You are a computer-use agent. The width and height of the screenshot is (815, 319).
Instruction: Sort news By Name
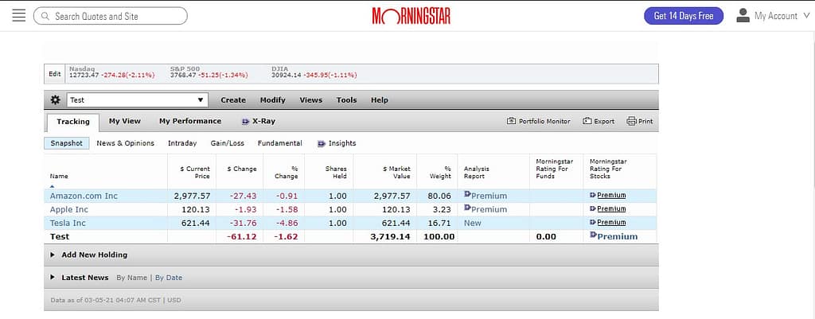click(x=131, y=278)
